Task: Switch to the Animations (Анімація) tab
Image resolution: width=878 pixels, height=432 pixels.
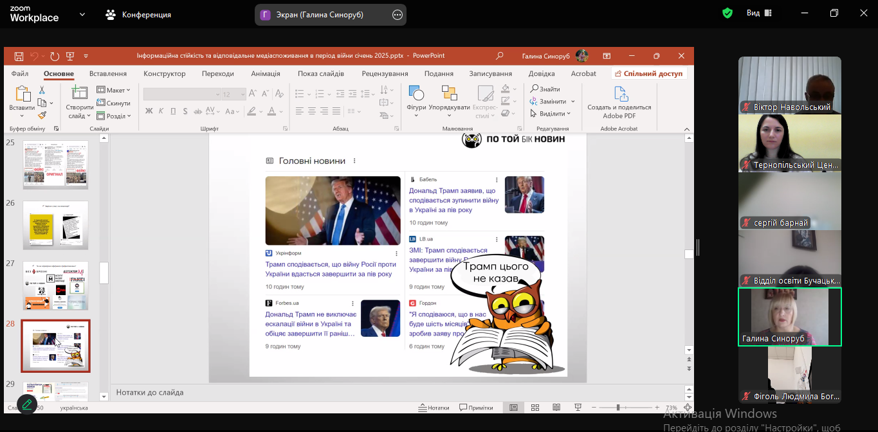Action: coord(265,73)
